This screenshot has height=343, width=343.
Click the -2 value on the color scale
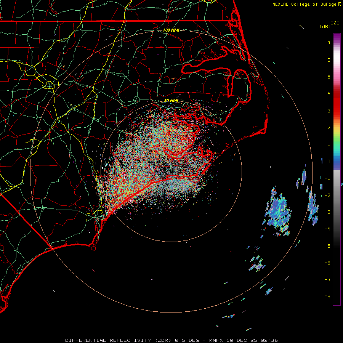327,196
